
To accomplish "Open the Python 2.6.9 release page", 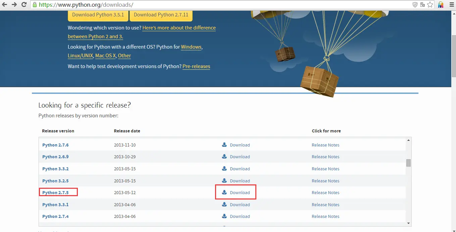I will (x=55, y=157).
